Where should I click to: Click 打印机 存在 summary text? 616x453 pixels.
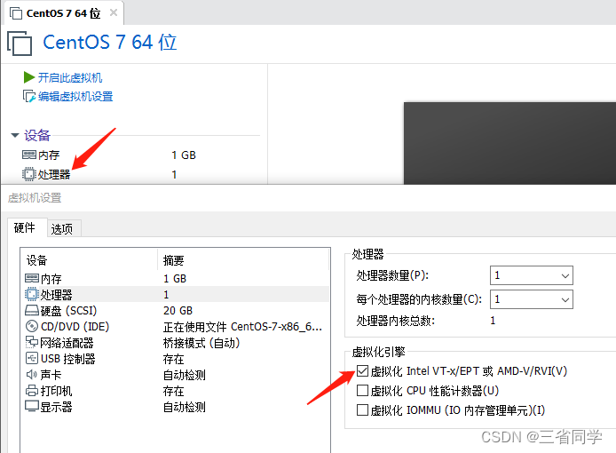[x=173, y=391]
